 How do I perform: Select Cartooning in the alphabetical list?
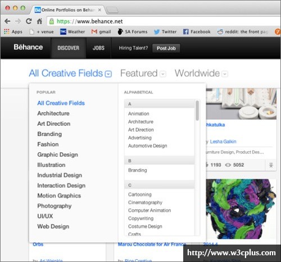(140, 195)
